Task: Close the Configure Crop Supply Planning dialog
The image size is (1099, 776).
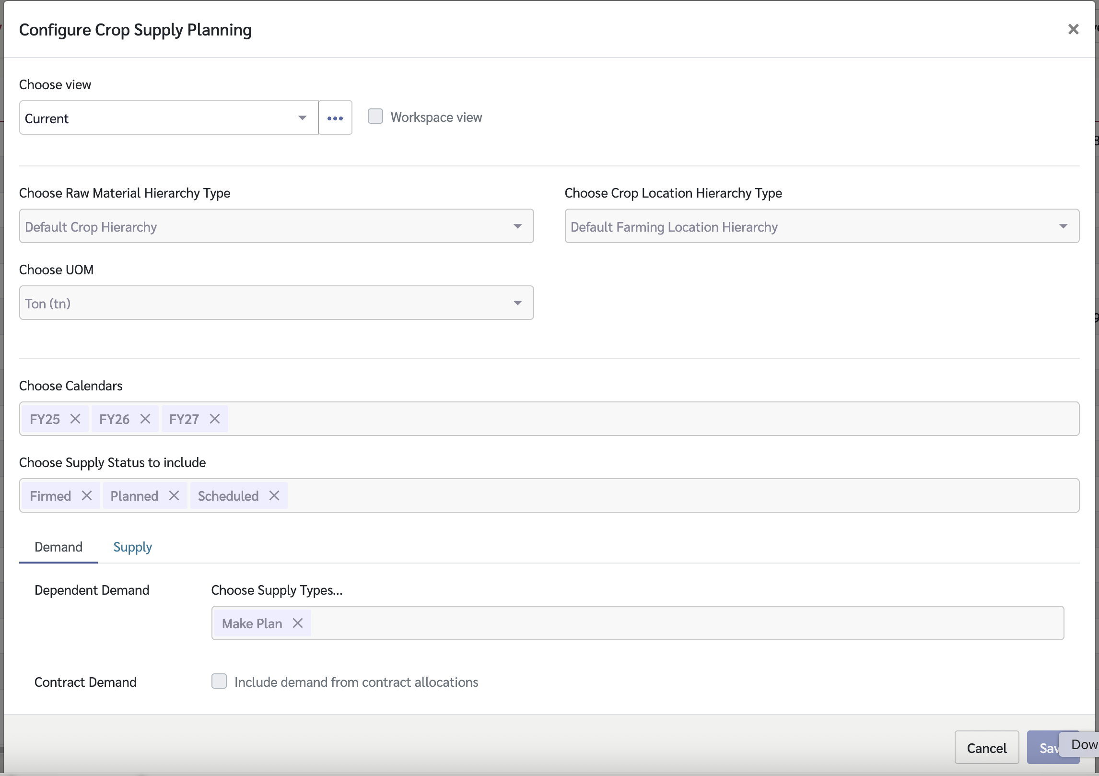Action: pos(1073,29)
